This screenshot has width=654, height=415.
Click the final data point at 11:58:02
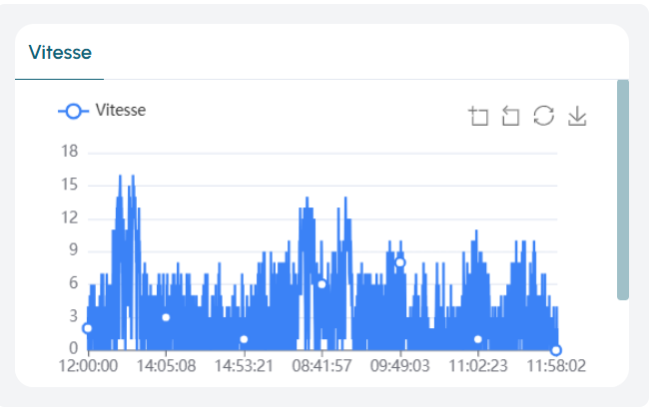(556, 350)
